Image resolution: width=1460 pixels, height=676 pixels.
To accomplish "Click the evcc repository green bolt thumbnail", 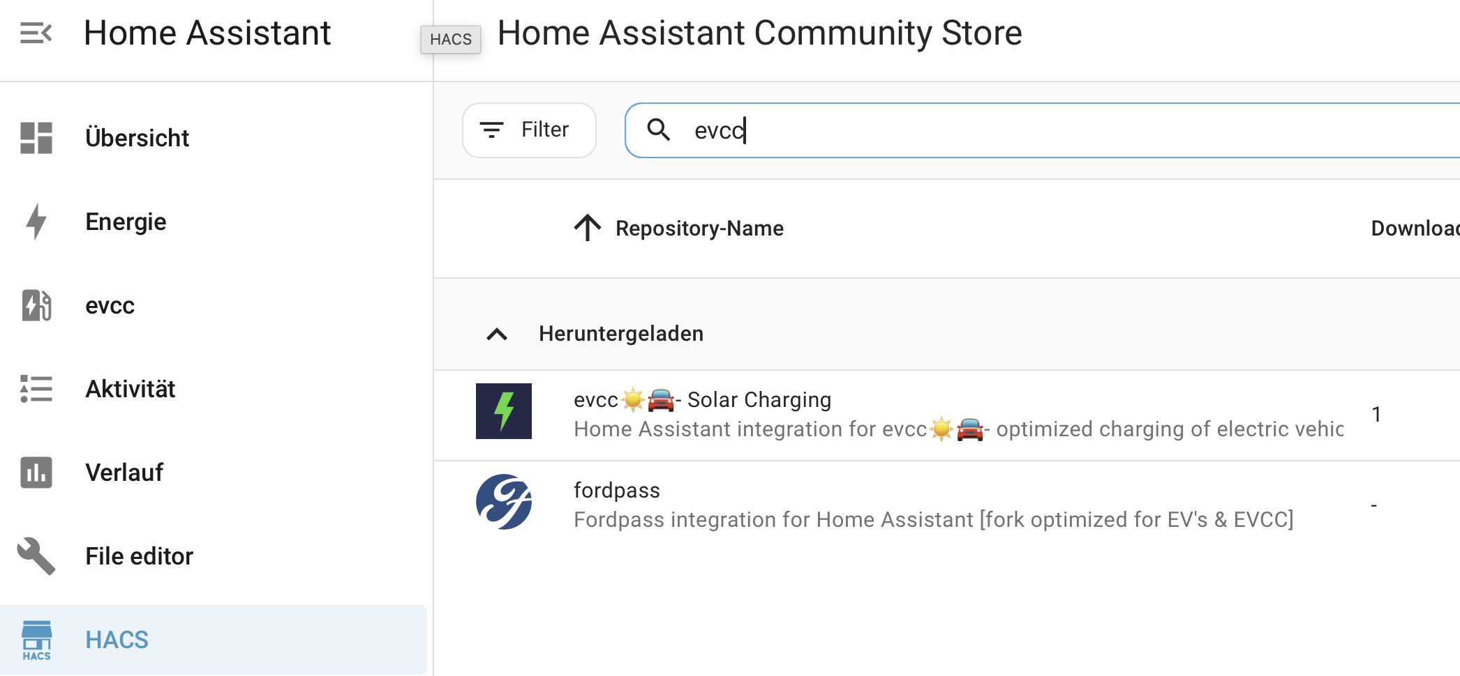I will tap(504, 411).
